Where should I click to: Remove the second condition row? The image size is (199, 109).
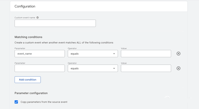pyautogui.click(x=178, y=68)
